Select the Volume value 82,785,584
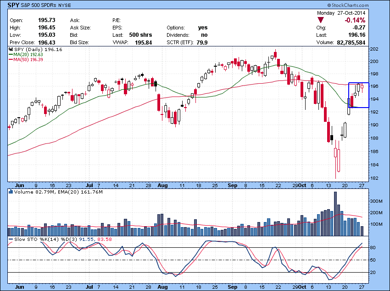Image resolution: width=390 pixels, height=291 pixels. click(351, 43)
